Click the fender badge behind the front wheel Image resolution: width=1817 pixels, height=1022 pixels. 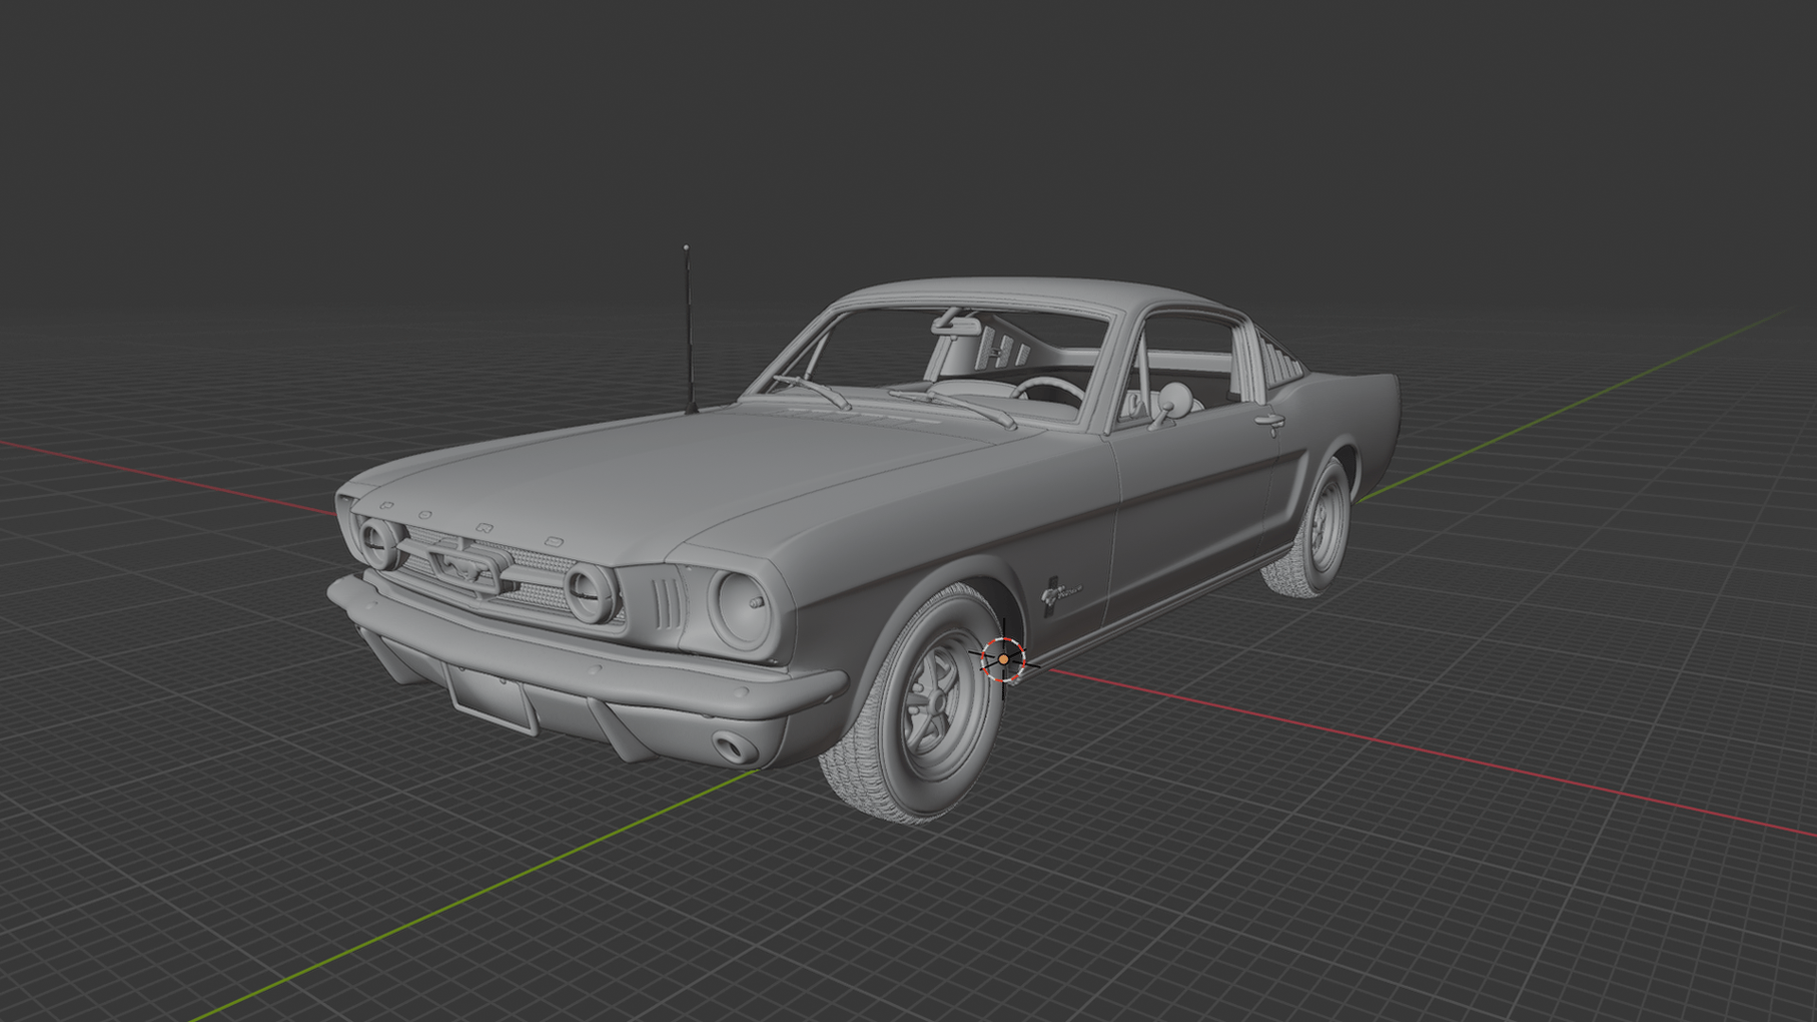(1060, 594)
